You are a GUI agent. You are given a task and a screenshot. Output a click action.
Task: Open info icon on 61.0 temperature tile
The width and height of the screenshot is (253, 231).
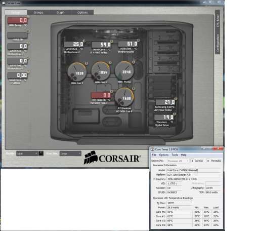pyautogui.click(x=138, y=41)
